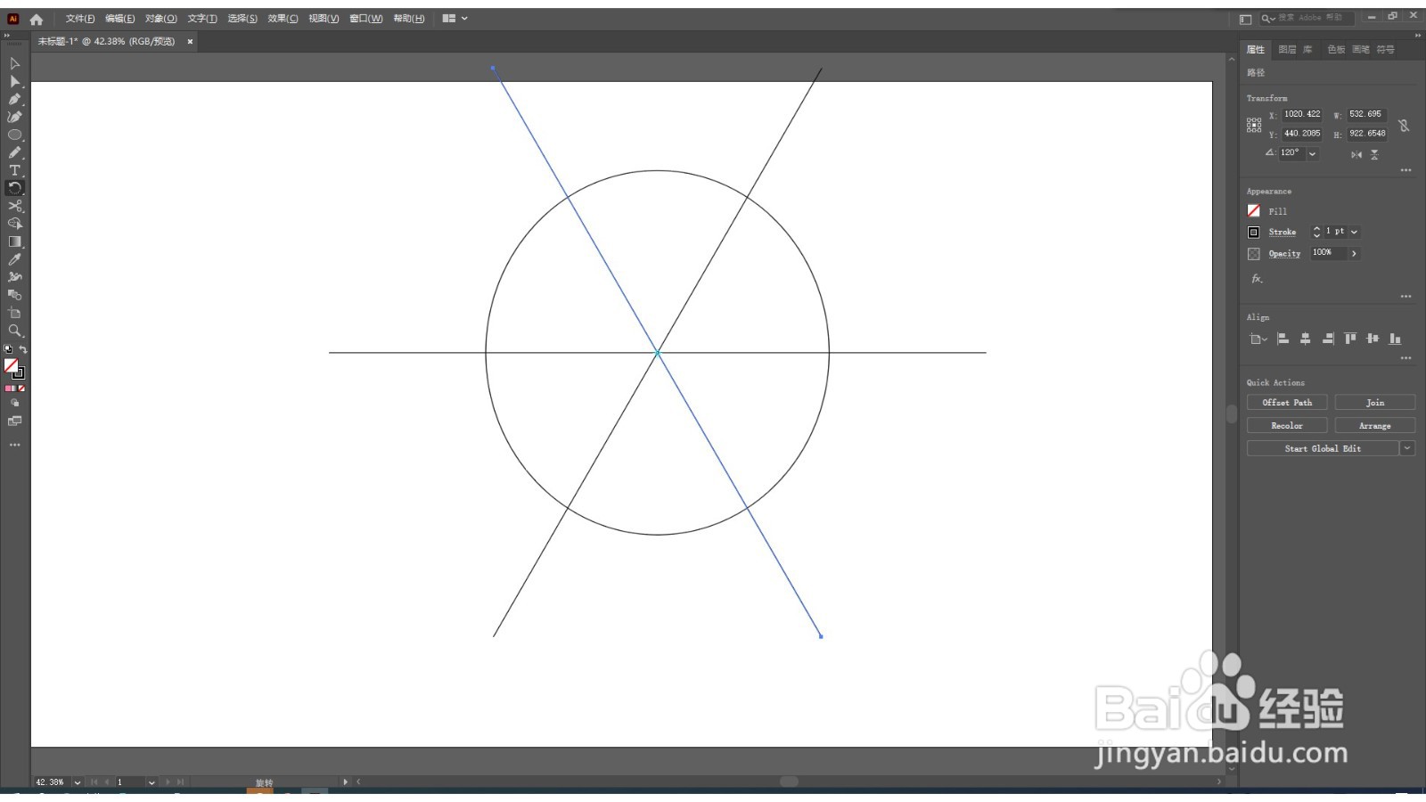The width and height of the screenshot is (1426, 802).
Task: Click the Arrange button
Action: tap(1375, 426)
